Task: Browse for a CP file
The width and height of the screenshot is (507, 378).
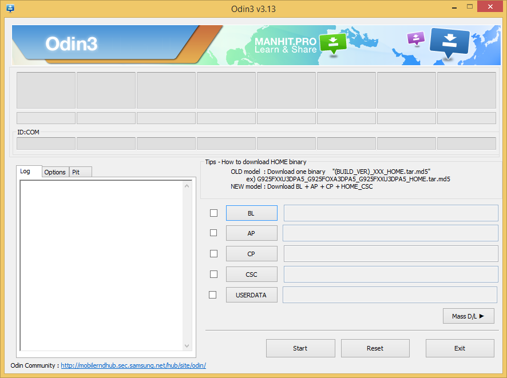Action: click(252, 254)
